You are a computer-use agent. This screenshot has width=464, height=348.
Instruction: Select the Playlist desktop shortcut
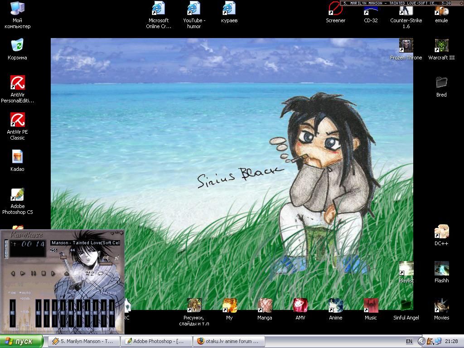[x=406, y=272]
